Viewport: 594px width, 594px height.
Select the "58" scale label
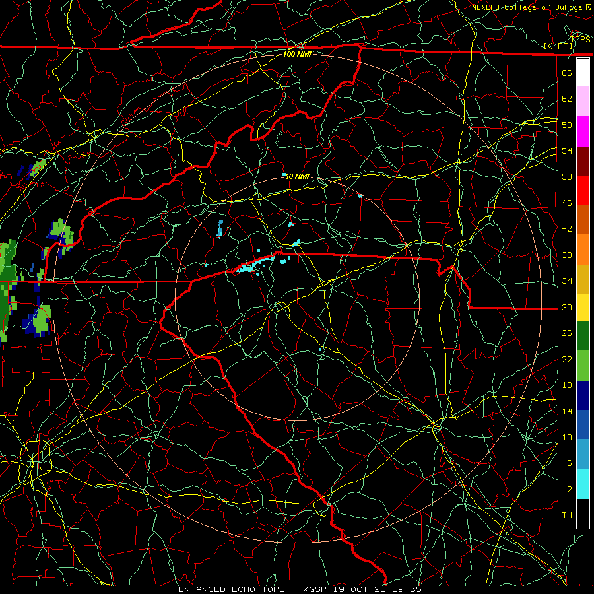pyautogui.click(x=567, y=125)
